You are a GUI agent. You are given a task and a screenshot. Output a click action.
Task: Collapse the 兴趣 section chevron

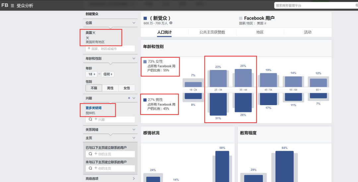pyautogui.click(x=134, y=98)
